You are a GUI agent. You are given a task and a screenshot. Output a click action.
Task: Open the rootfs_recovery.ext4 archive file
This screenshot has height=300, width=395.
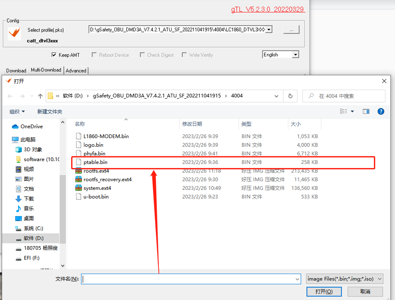tap(107, 180)
